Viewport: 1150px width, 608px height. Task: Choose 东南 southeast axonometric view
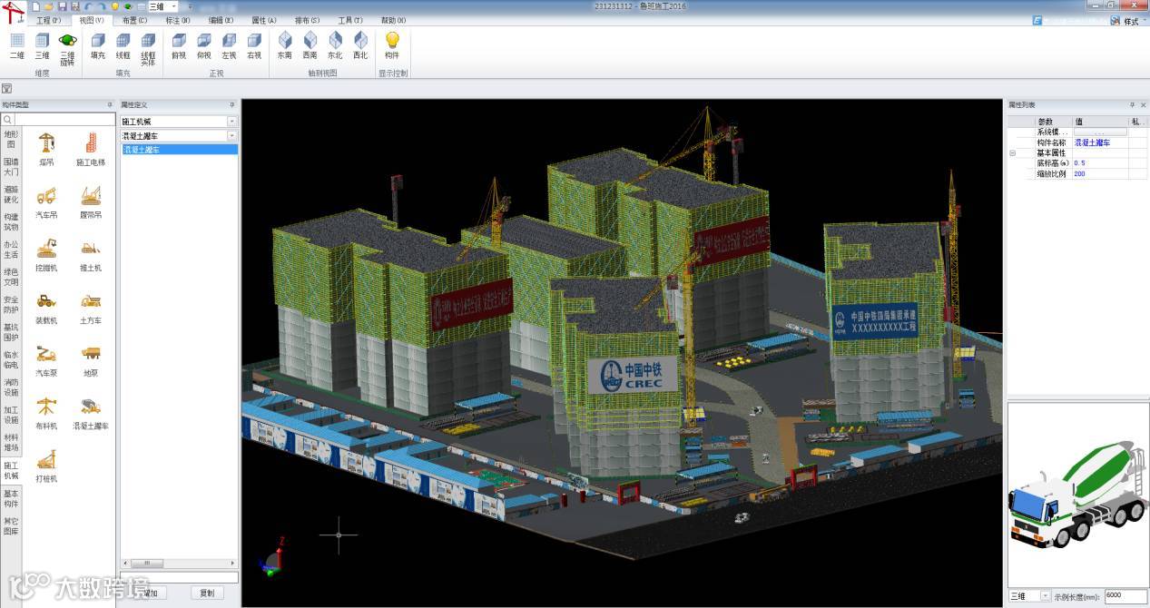[x=285, y=46]
